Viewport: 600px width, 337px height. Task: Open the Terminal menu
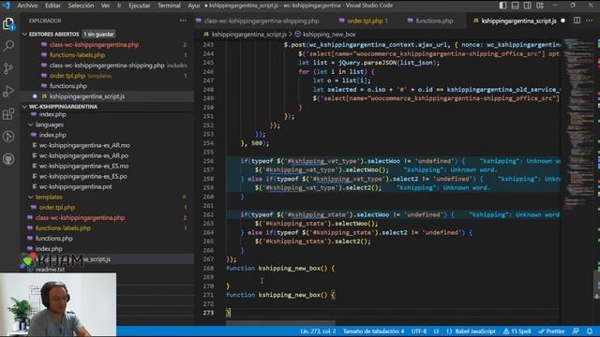169,6
